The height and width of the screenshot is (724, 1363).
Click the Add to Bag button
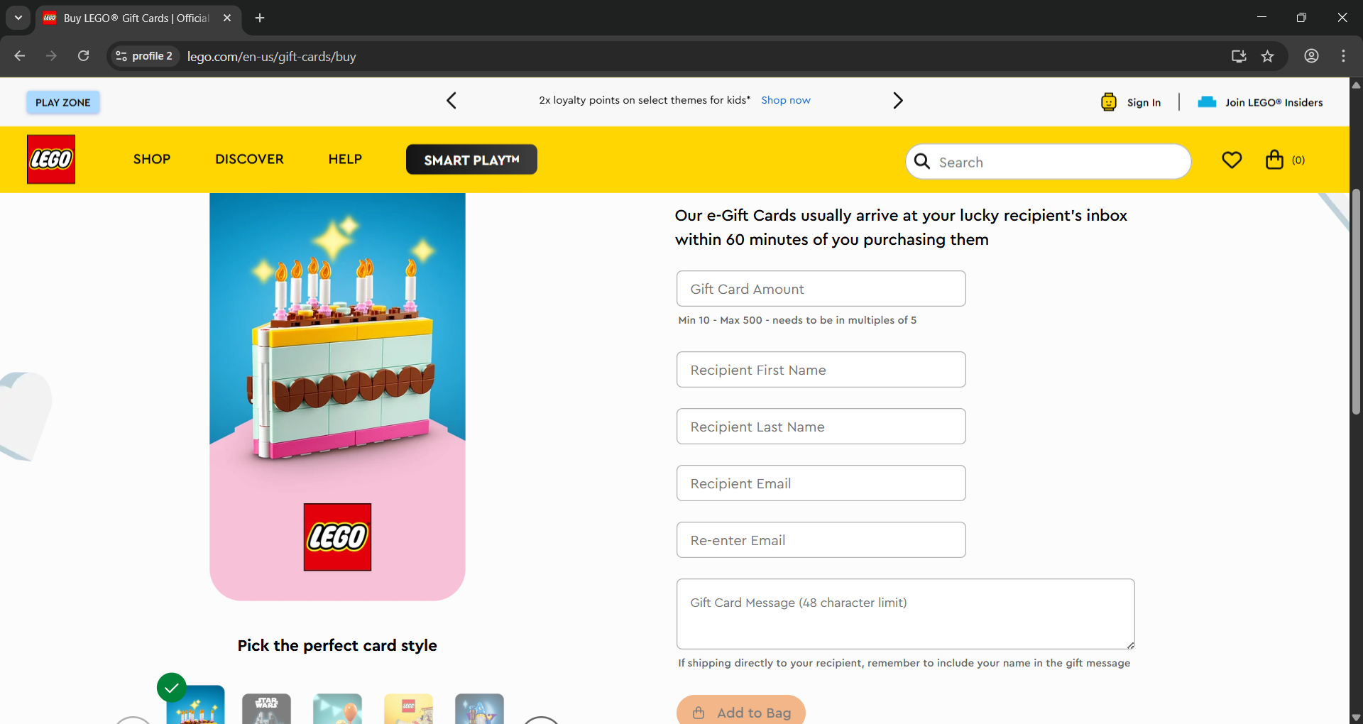click(741, 711)
